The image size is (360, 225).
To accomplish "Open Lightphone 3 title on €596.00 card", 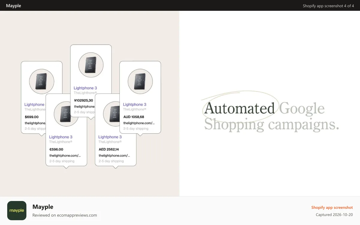I will [61, 137].
